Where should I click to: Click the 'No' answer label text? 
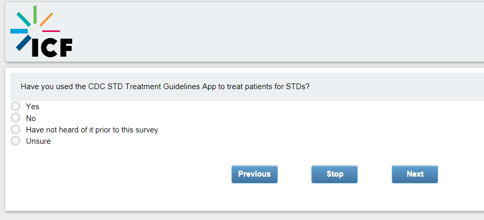tap(31, 119)
